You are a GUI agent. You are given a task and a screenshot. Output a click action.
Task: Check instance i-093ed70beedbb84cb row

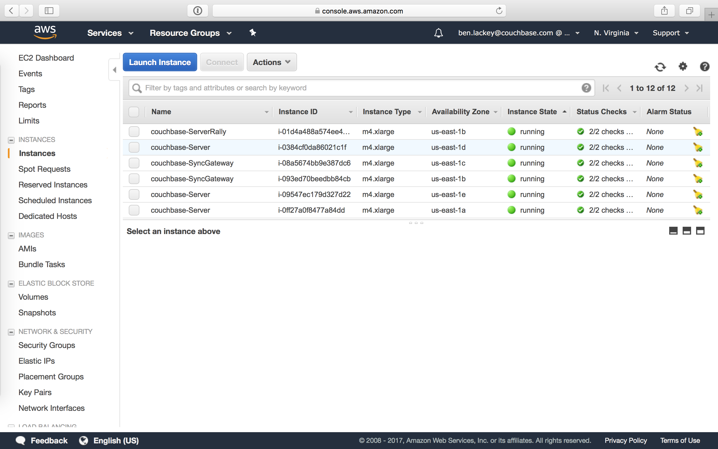click(134, 179)
